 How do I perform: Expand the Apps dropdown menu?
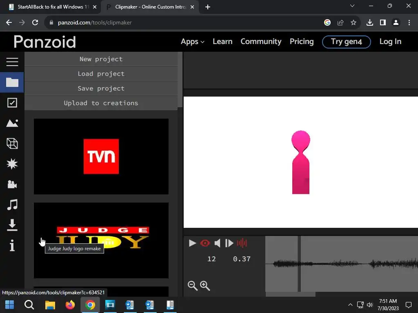pos(193,42)
